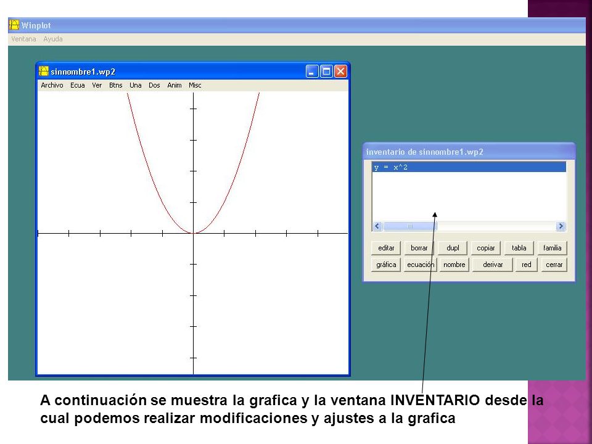Open the Ecua menu
Viewport: 592px width, 444px height.
click(x=78, y=85)
